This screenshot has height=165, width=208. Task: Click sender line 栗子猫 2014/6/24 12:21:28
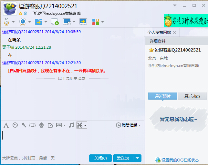(27, 47)
